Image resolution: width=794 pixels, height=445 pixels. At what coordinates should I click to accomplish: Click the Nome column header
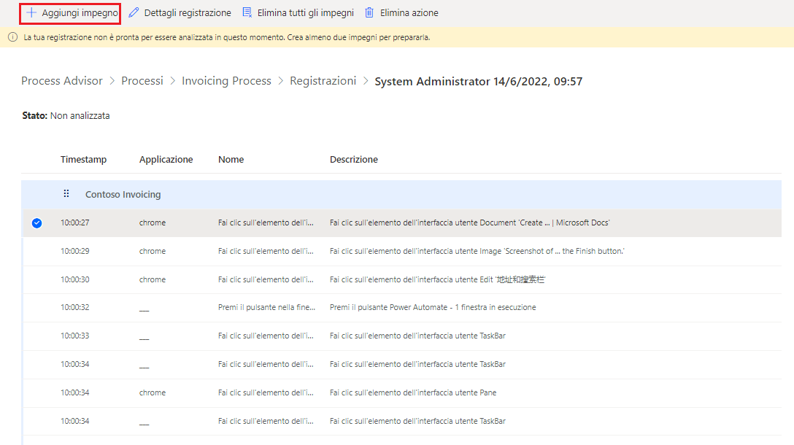tap(231, 160)
